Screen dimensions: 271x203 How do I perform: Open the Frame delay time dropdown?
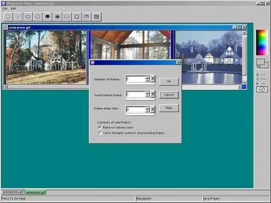[153, 109]
